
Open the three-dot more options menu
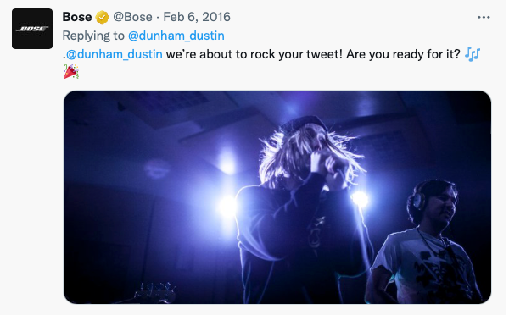[484, 17]
